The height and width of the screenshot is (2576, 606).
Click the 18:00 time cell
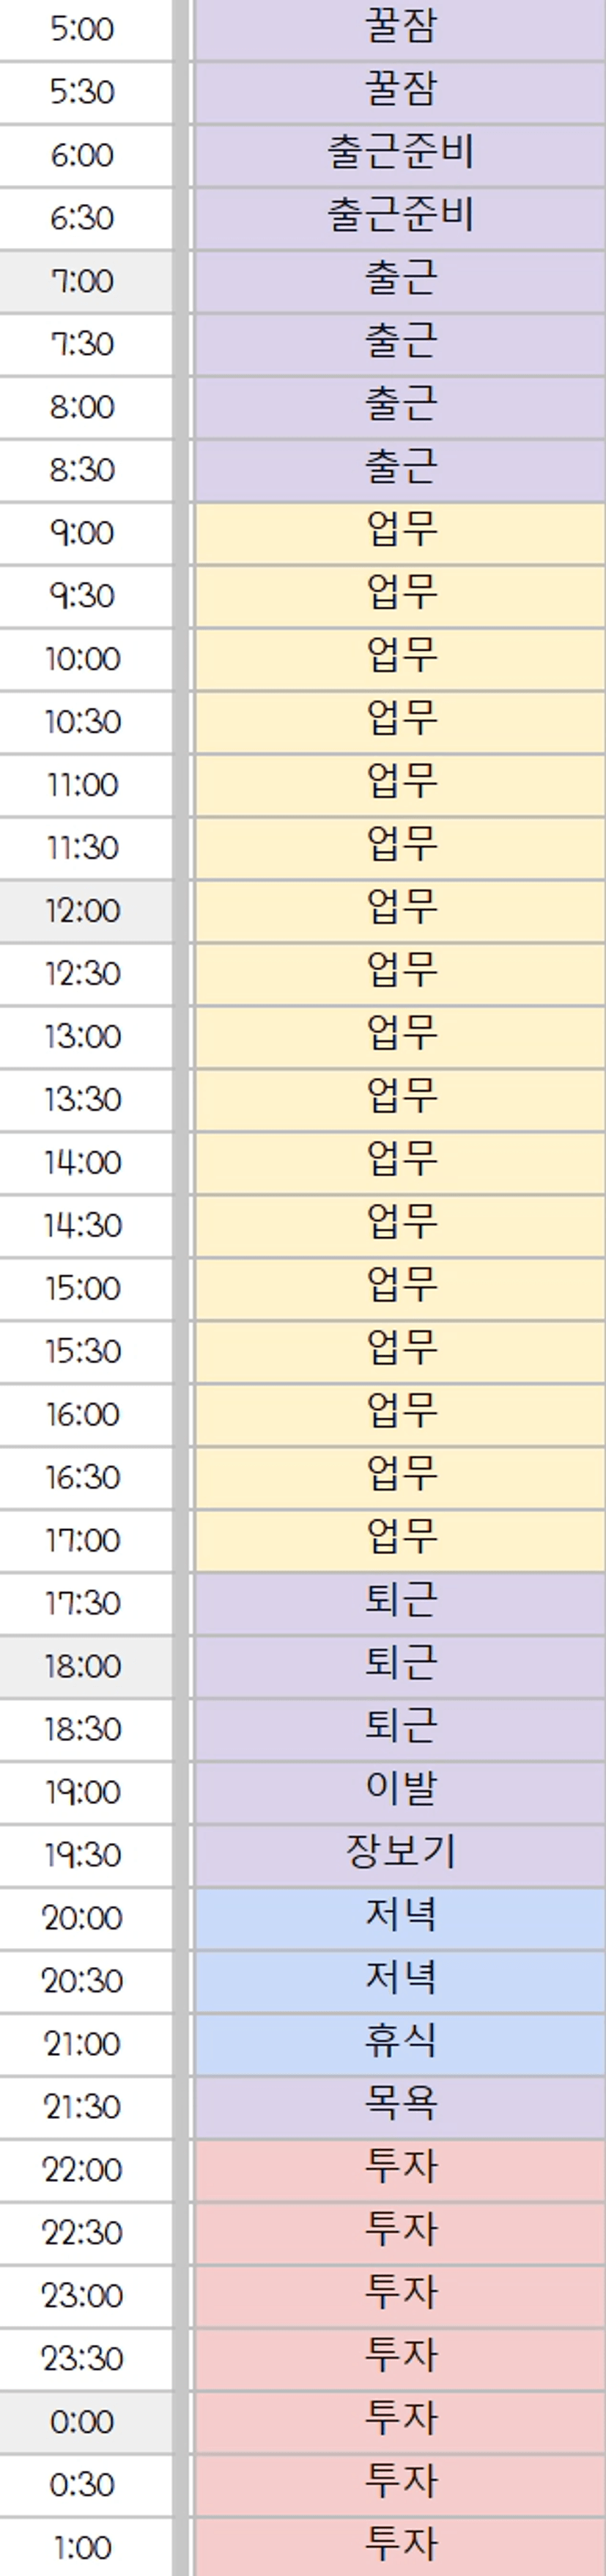[83, 1665]
